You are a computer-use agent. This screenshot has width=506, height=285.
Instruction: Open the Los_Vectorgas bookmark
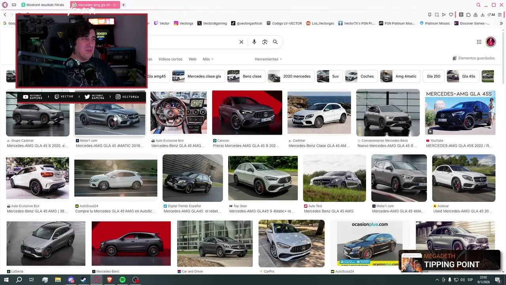320,23
